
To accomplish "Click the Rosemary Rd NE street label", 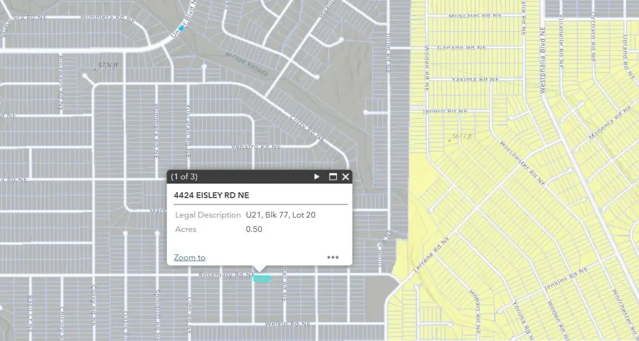I will click(226, 275).
